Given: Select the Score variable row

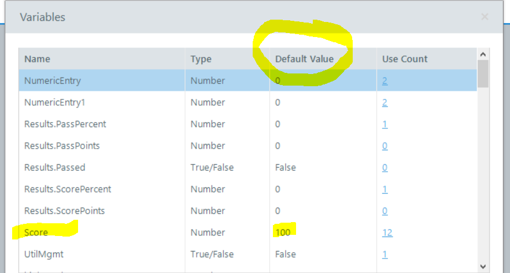Looking at the screenshot, I should pos(36,233).
